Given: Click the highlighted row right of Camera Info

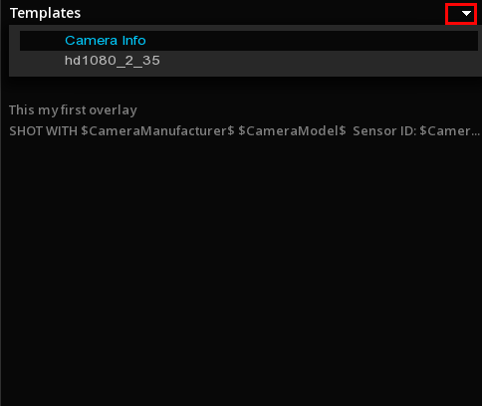Looking at the screenshot, I should (312, 41).
